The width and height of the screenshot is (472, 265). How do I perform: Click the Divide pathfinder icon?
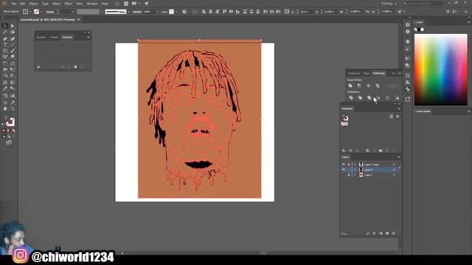(351, 98)
